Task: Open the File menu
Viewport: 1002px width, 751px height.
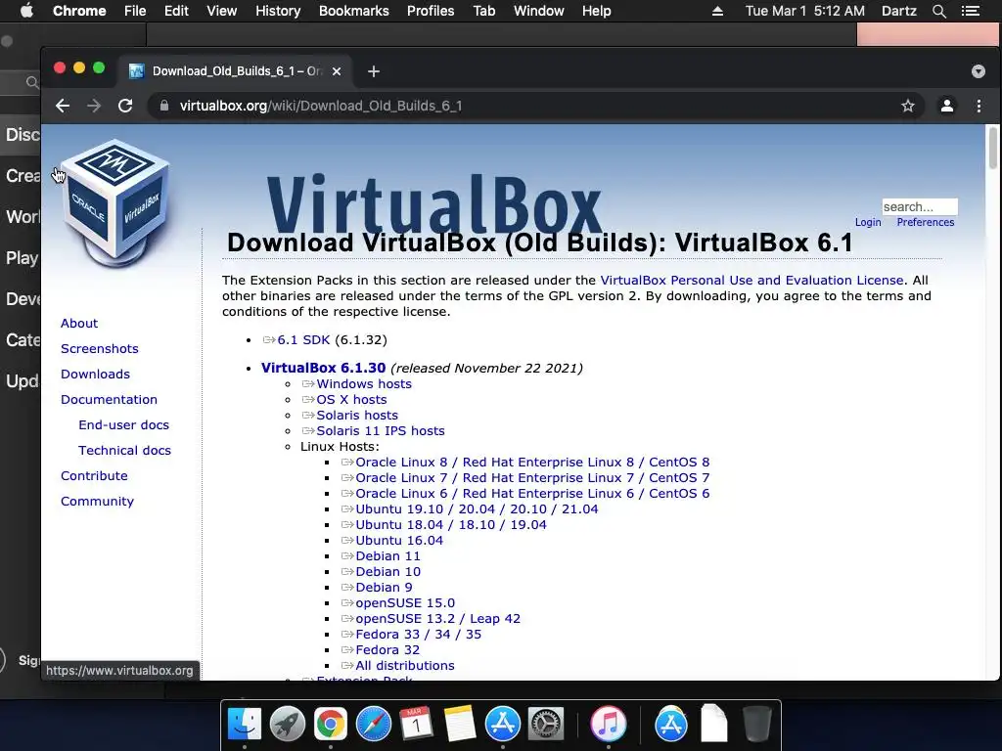Action: [135, 11]
